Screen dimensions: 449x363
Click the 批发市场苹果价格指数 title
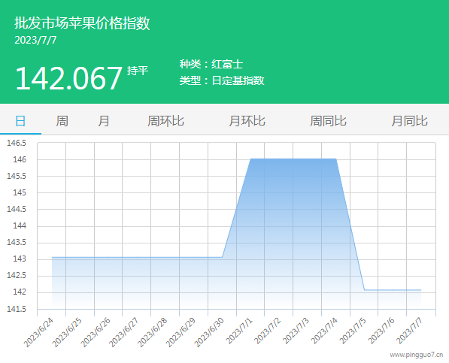pos(82,23)
